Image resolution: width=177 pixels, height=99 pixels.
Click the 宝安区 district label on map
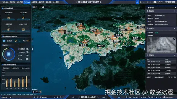tap(68, 33)
